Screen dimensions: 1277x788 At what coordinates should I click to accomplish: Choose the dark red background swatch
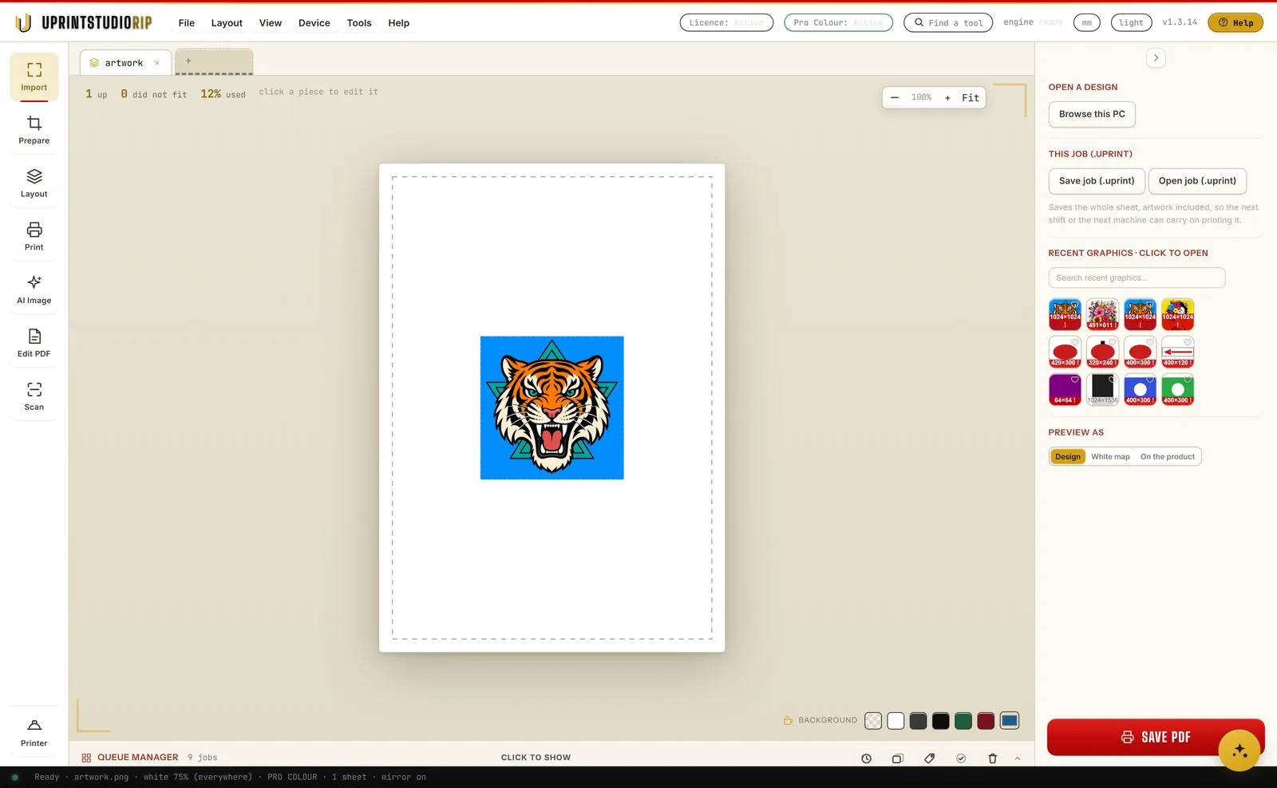tap(986, 721)
